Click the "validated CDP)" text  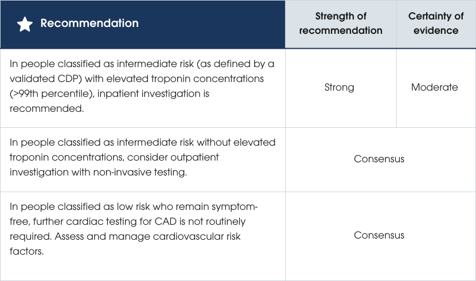pos(42,79)
